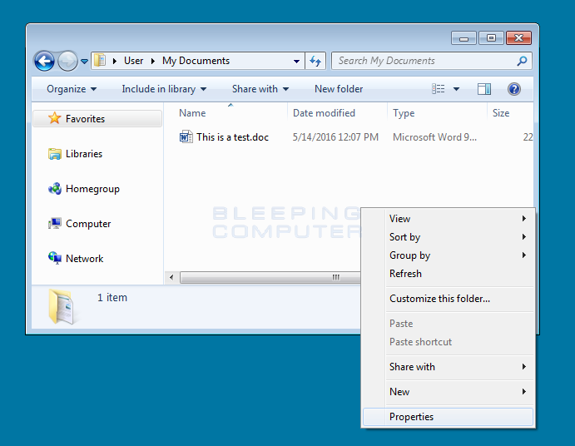Open Share with toolbar dropdown
This screenshot has height=446, width=575.
tap(260, 89)
